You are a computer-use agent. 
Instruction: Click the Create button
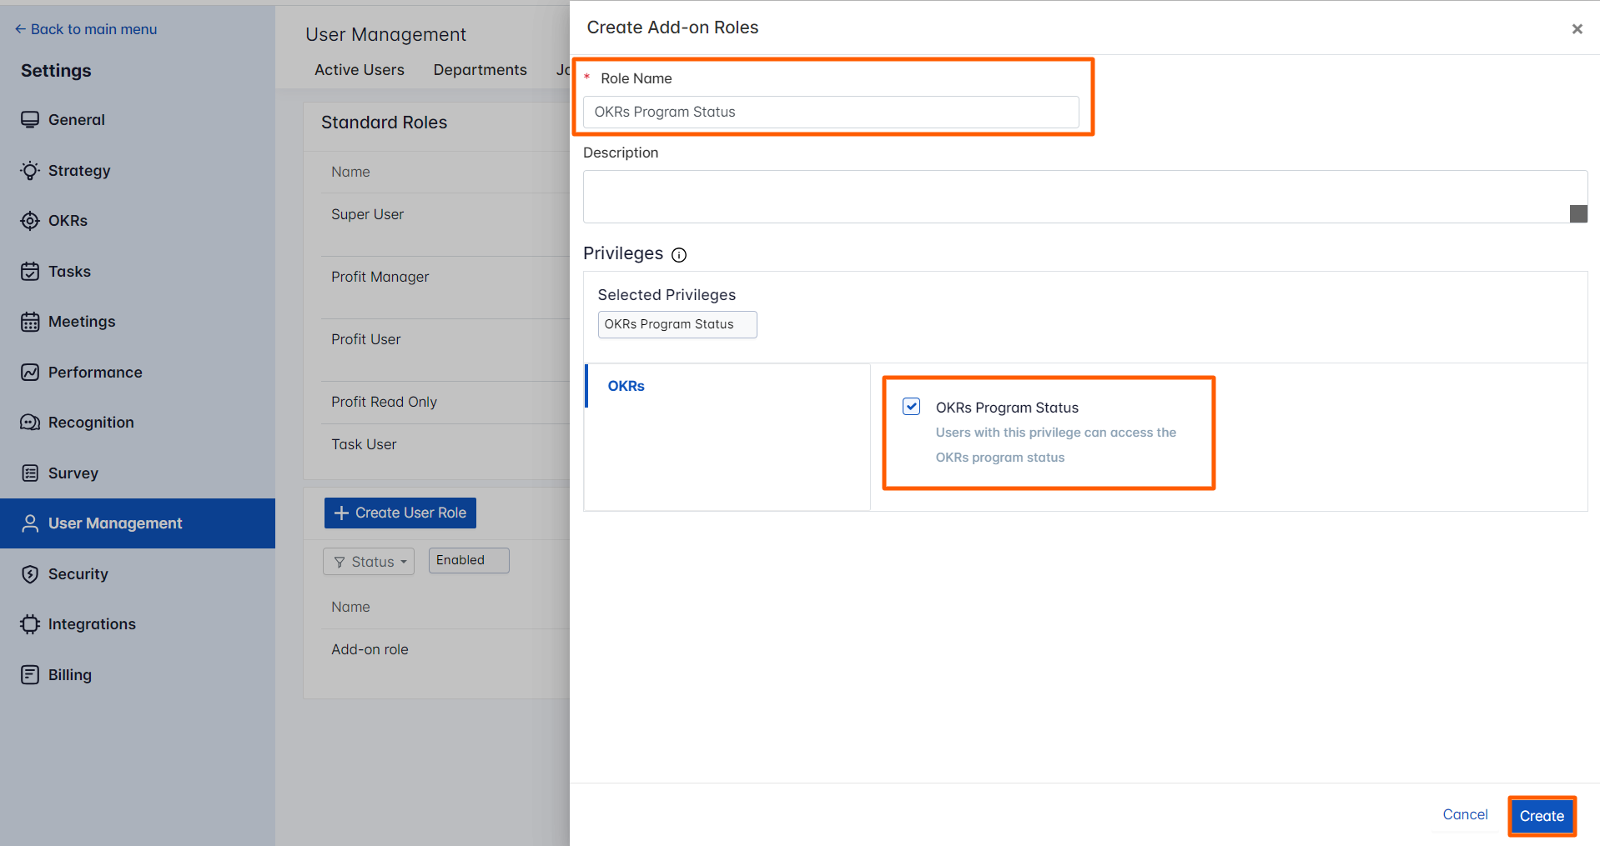(x=1541, y=816)
